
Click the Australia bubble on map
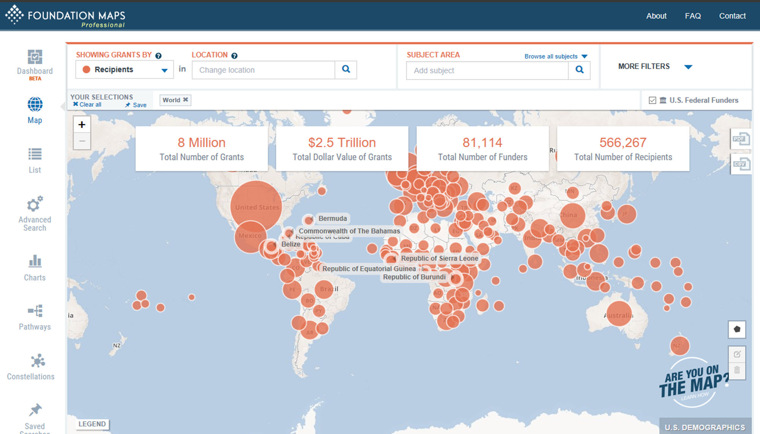[619, 314]
